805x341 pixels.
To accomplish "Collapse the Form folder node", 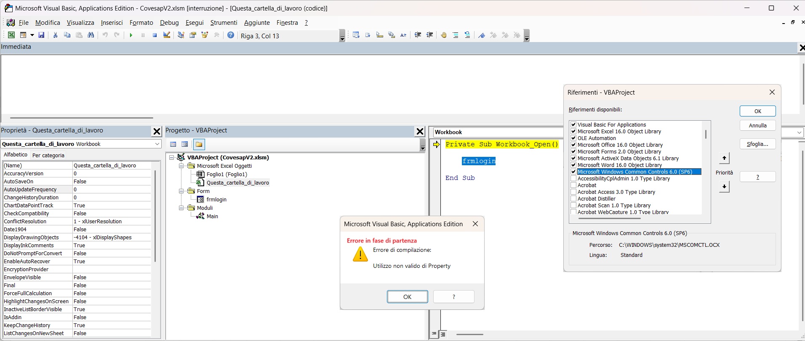I will click(x=181, y=191).
